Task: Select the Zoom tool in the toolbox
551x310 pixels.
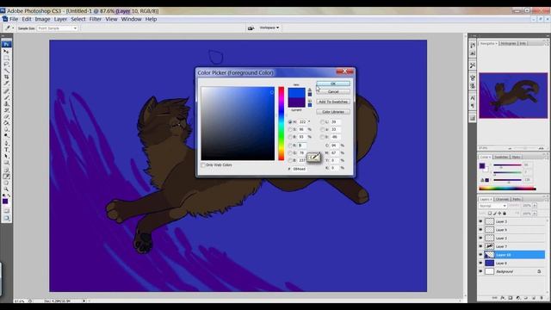Action: click(x=6, y=189)
